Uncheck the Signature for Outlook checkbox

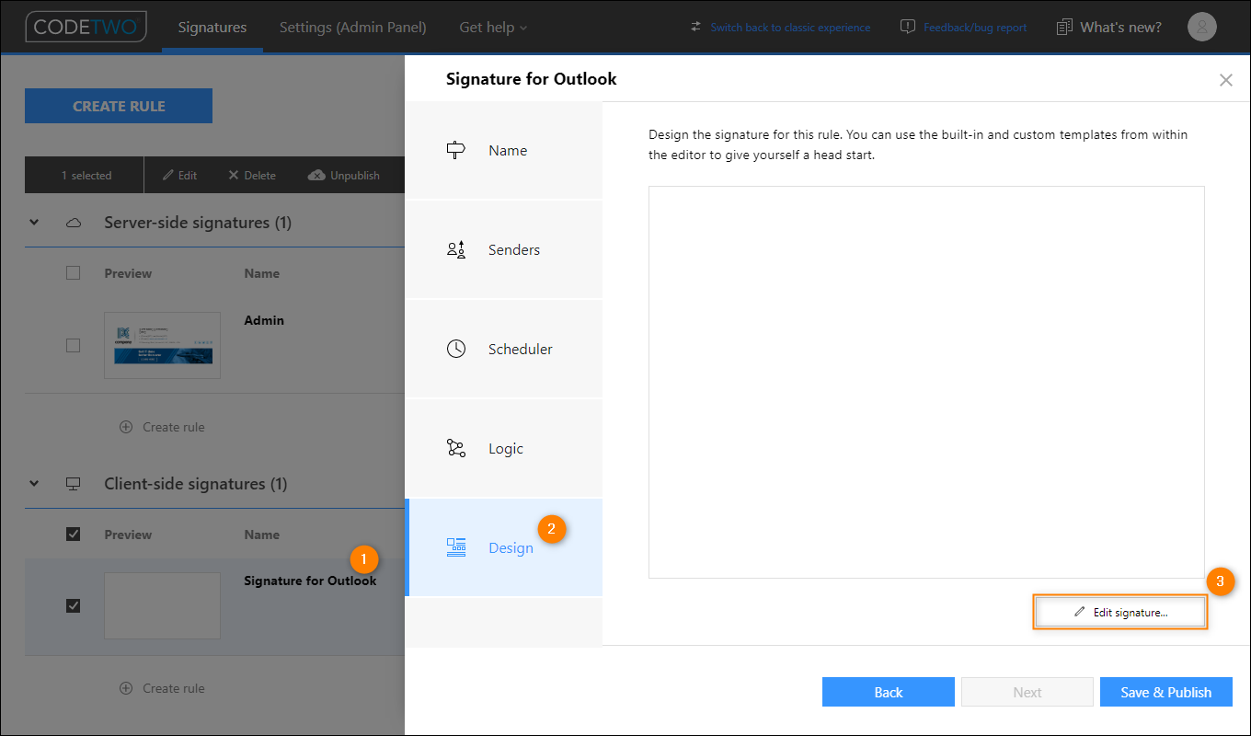pos(74,605)
